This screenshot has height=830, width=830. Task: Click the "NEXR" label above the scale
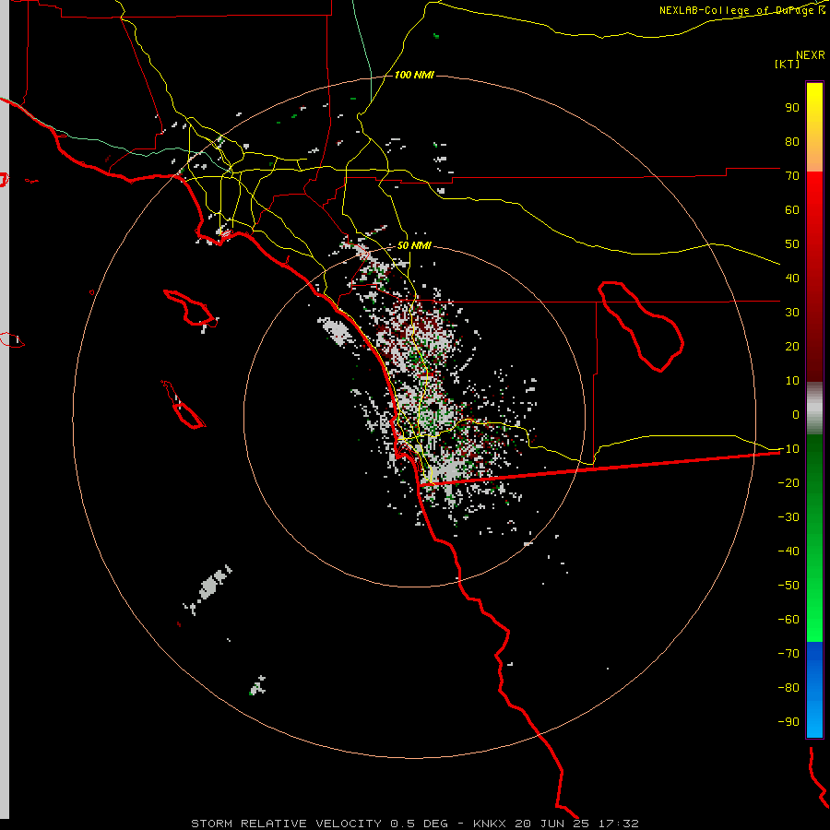811,55
